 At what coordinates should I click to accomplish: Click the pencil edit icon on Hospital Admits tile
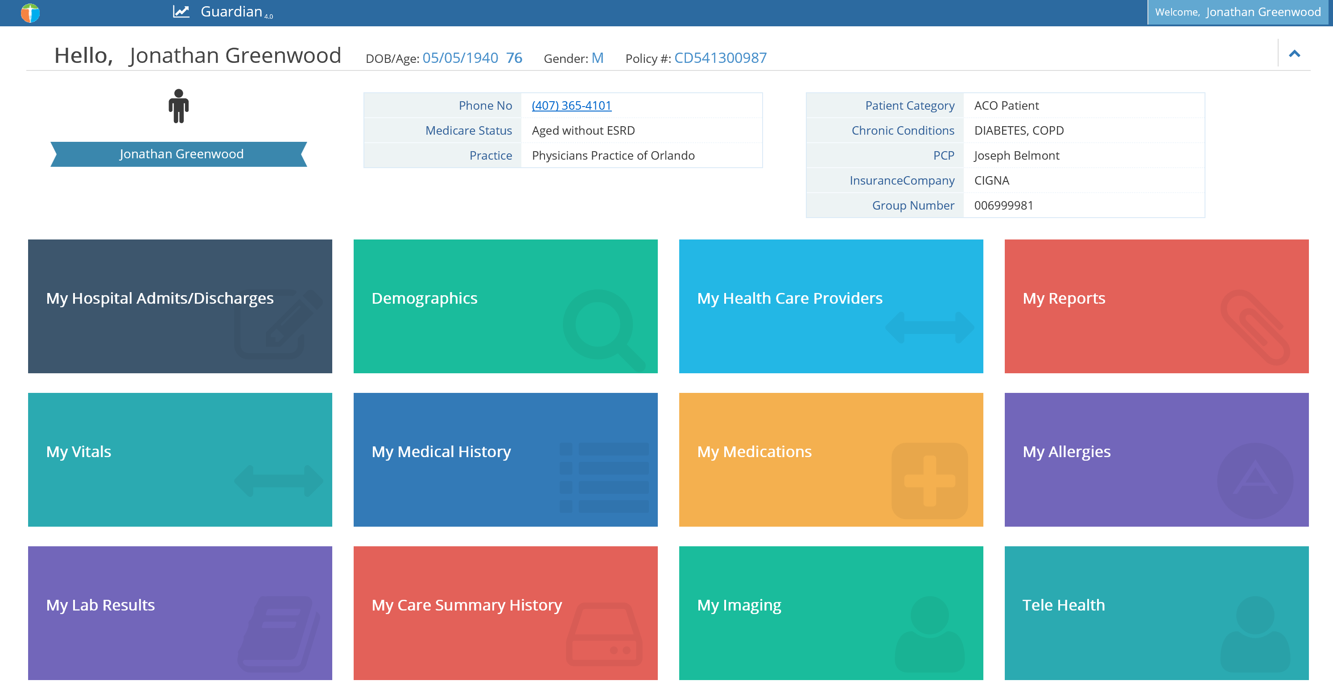click(278, 324)
